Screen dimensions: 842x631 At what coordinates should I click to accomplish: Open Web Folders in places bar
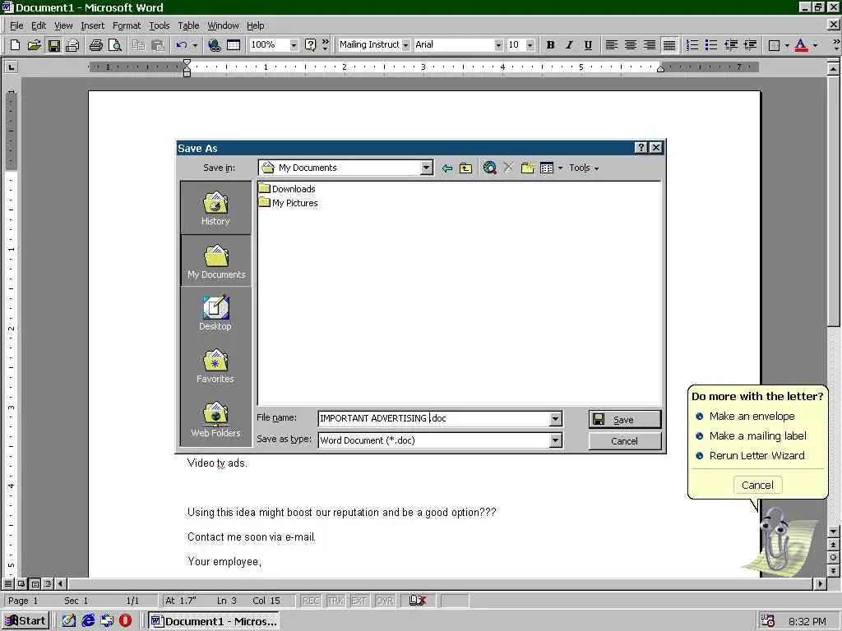click(215, 420)
